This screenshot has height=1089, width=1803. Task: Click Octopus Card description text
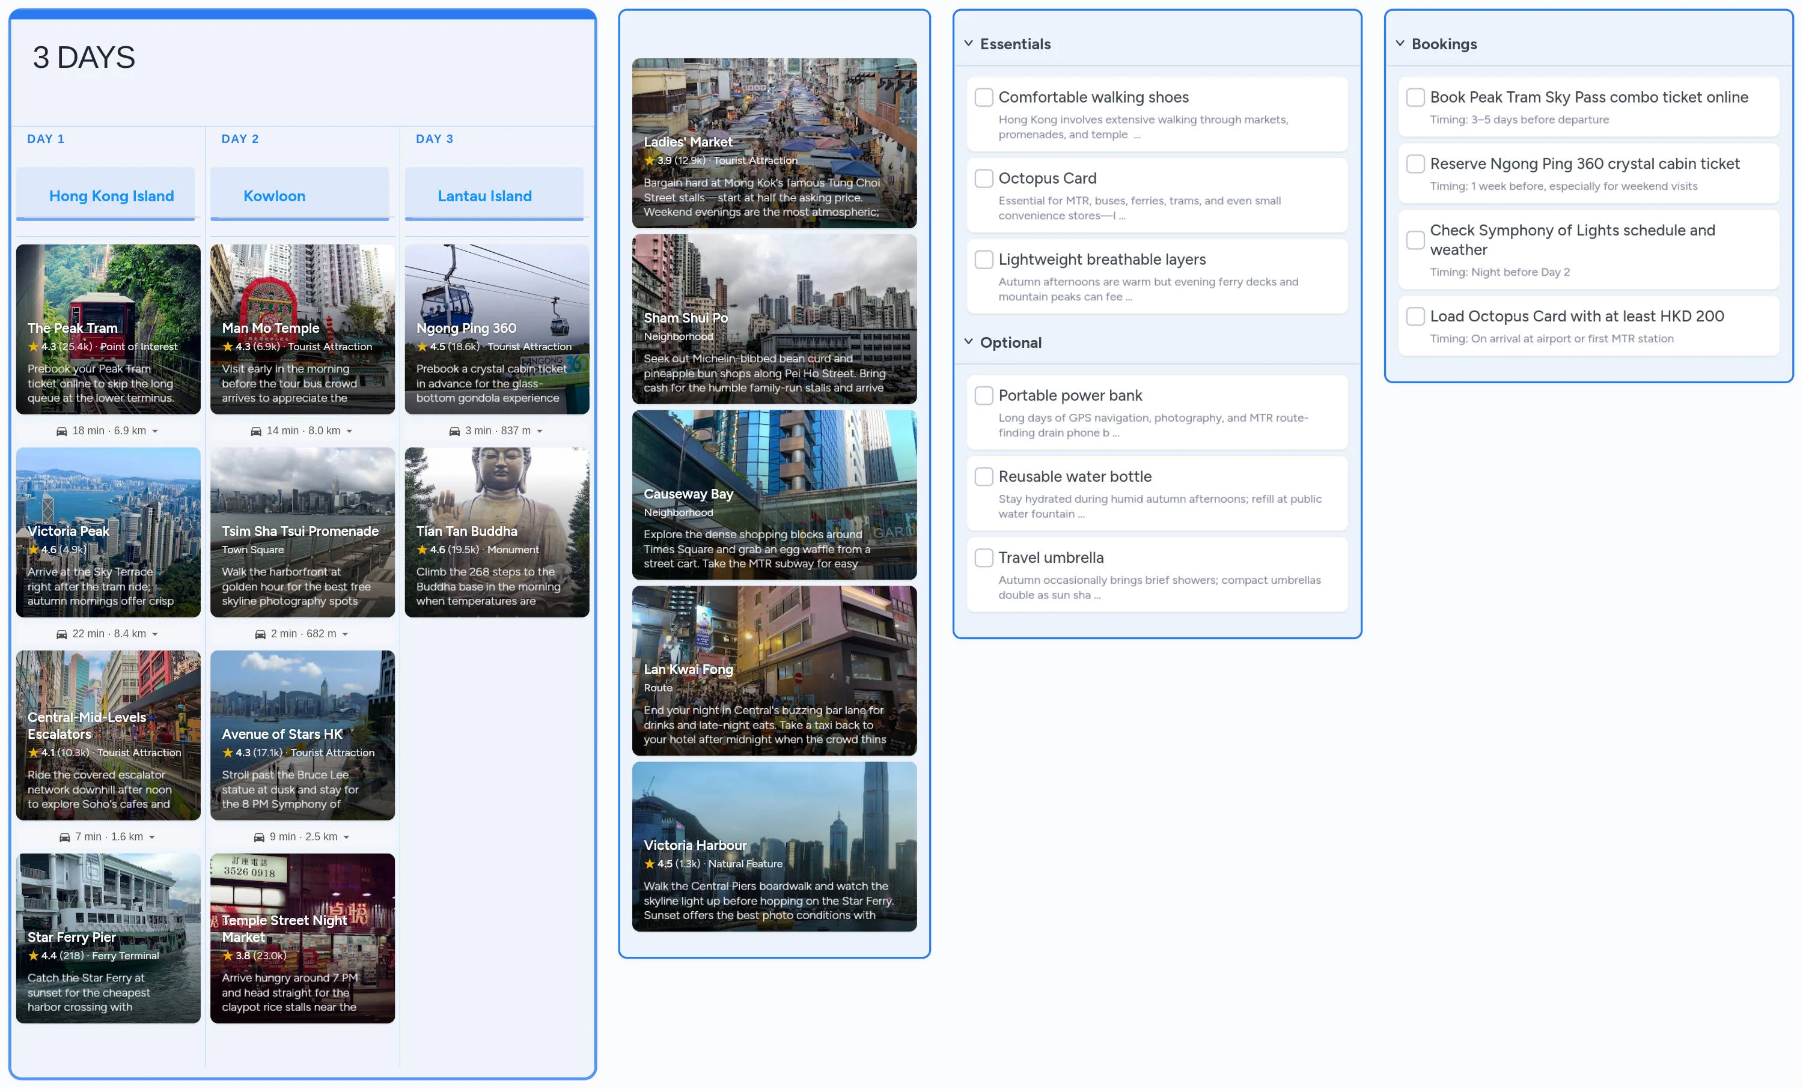pyautogui.click(x=1139, y=208)
